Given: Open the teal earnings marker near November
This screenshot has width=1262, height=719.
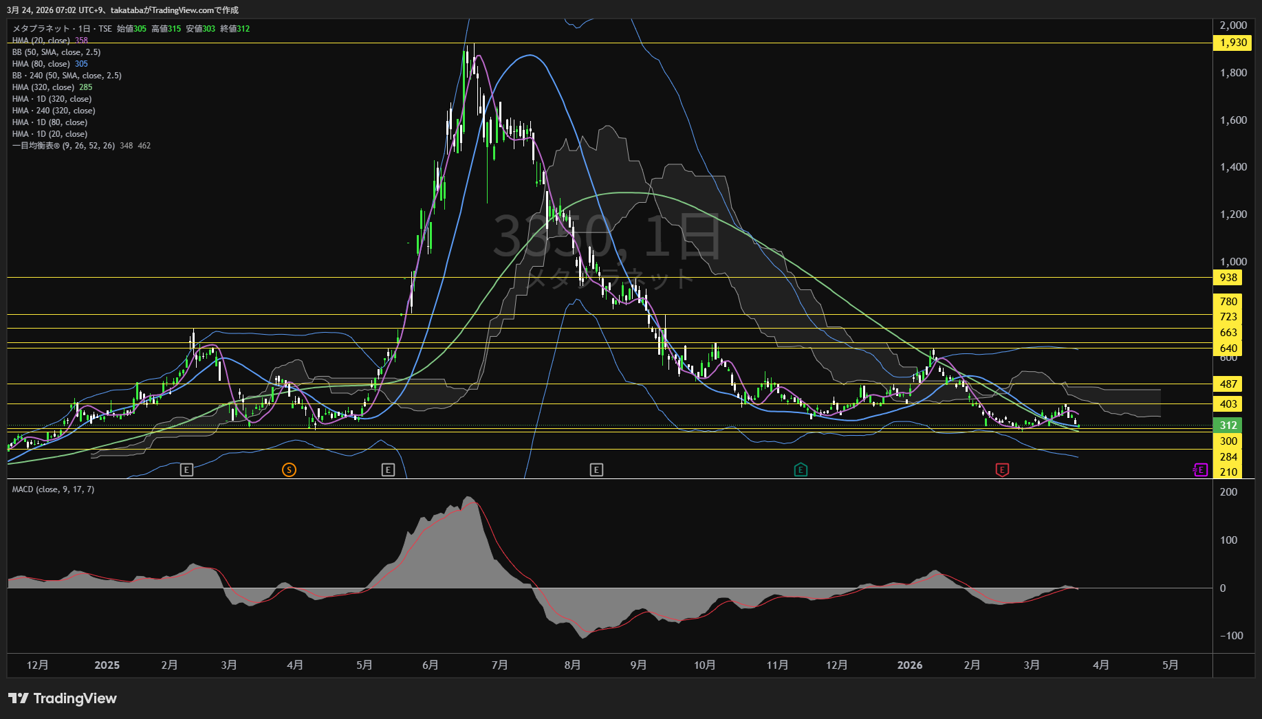Looking at the screenshot, I should point(801,470).
